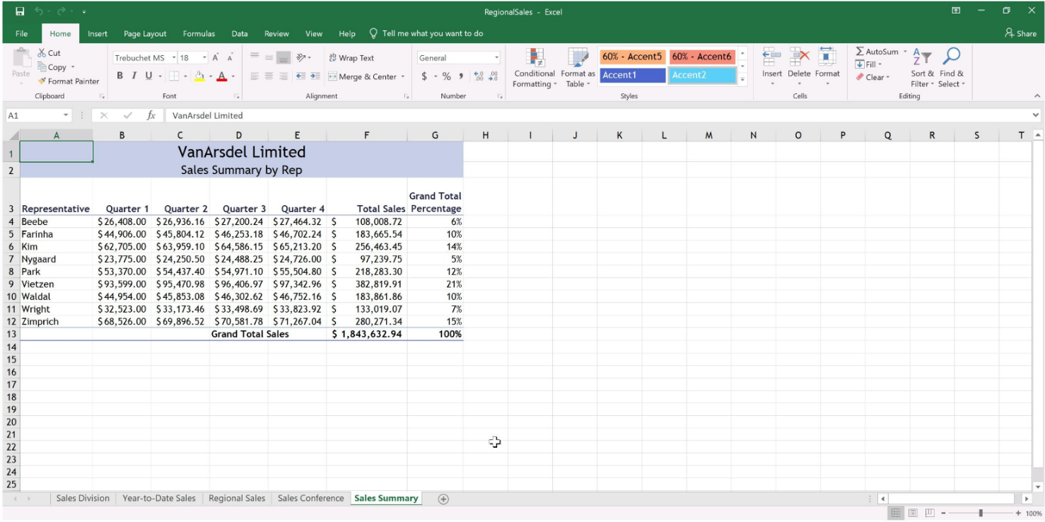Click the Insert Function fx button

tap(151, 115)
